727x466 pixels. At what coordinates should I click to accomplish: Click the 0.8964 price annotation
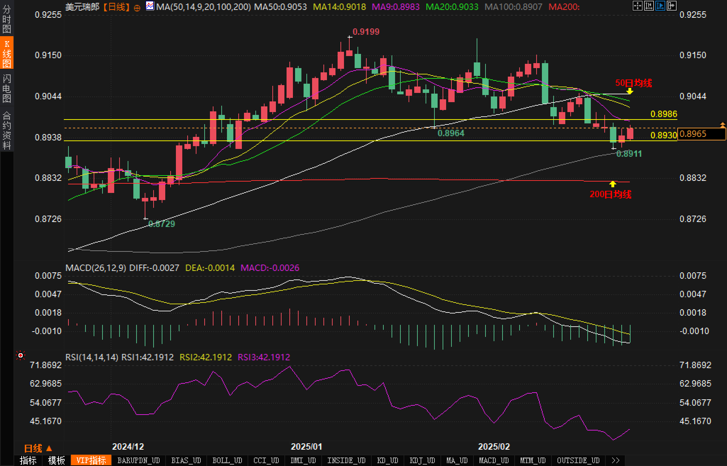pos(451,133)
